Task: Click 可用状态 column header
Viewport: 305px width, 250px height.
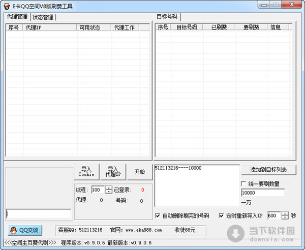Action: (x=94, y=27)
